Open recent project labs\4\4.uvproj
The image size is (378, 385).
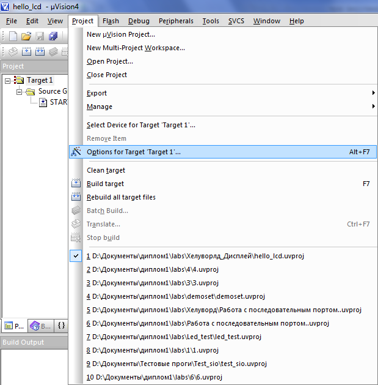(223, 269)
